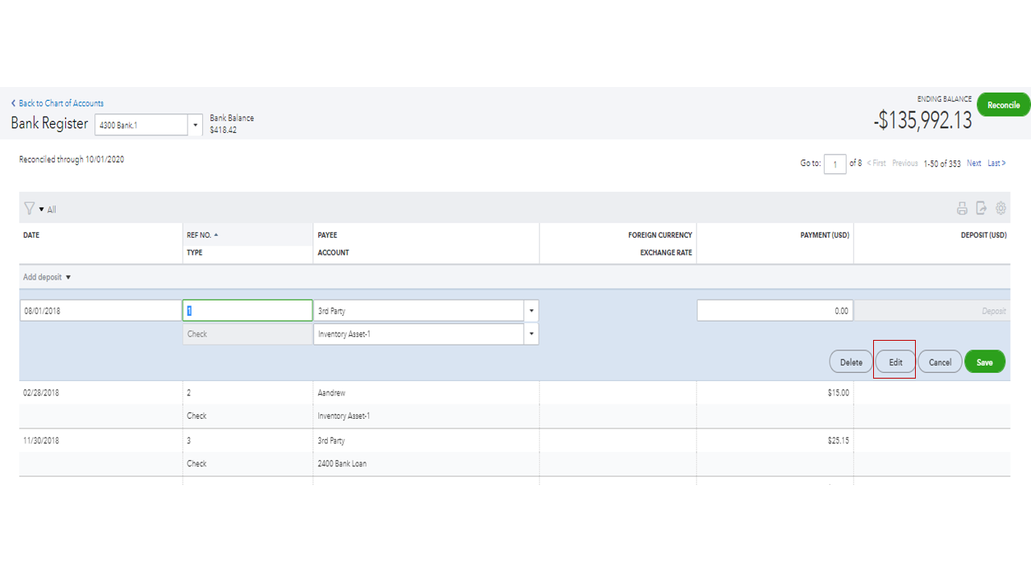Open the register settings gear icon
The width and height of the screenshot is (1031, 580).
[x=1000, y=208]
